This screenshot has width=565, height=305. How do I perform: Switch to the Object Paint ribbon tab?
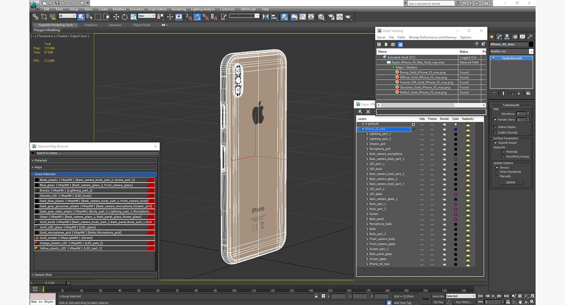[x=142, y=25]
